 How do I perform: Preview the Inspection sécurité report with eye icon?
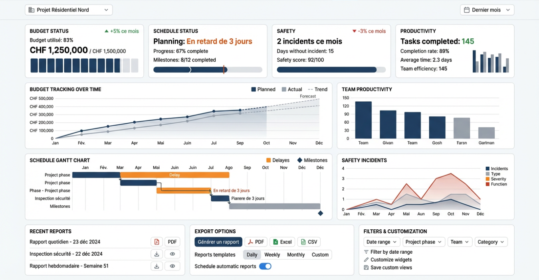coord(172,254)
